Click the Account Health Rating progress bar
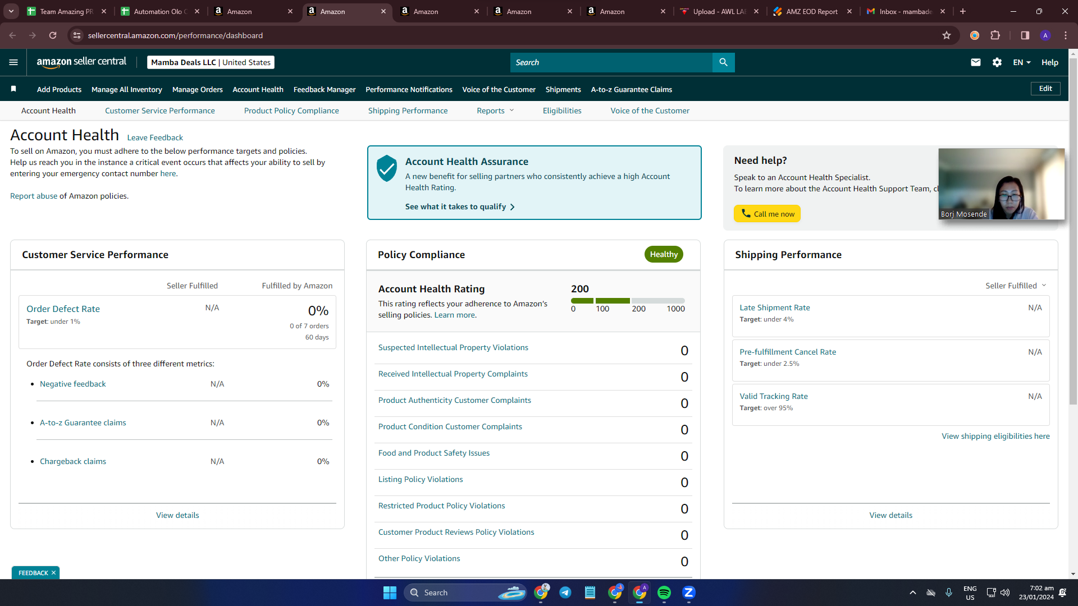Image resolution: width=1078 pixels, height=606 pixels. 628,301
